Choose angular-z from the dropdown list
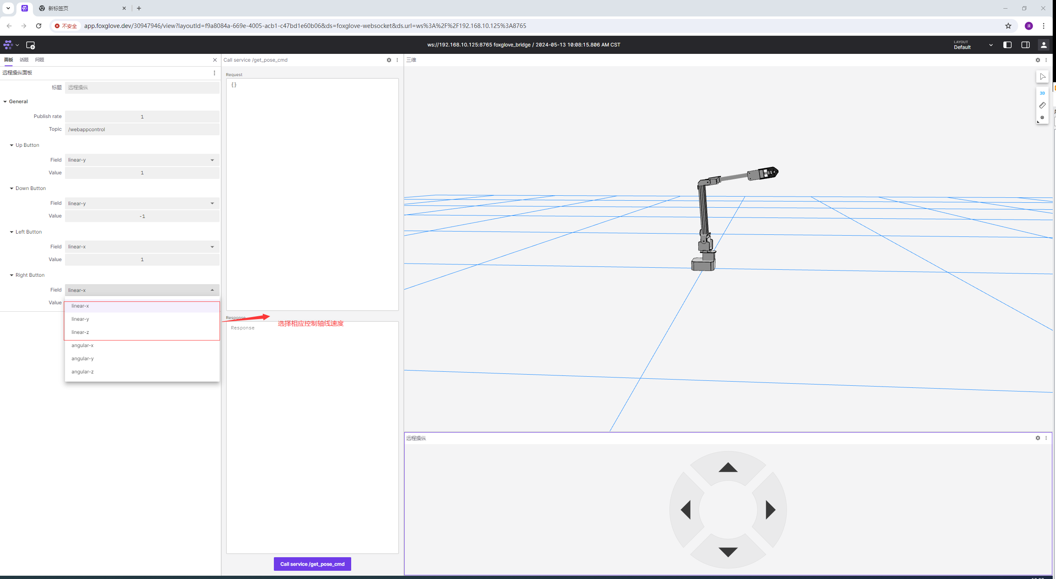The image size is (1056, 579). pos(82,372)
